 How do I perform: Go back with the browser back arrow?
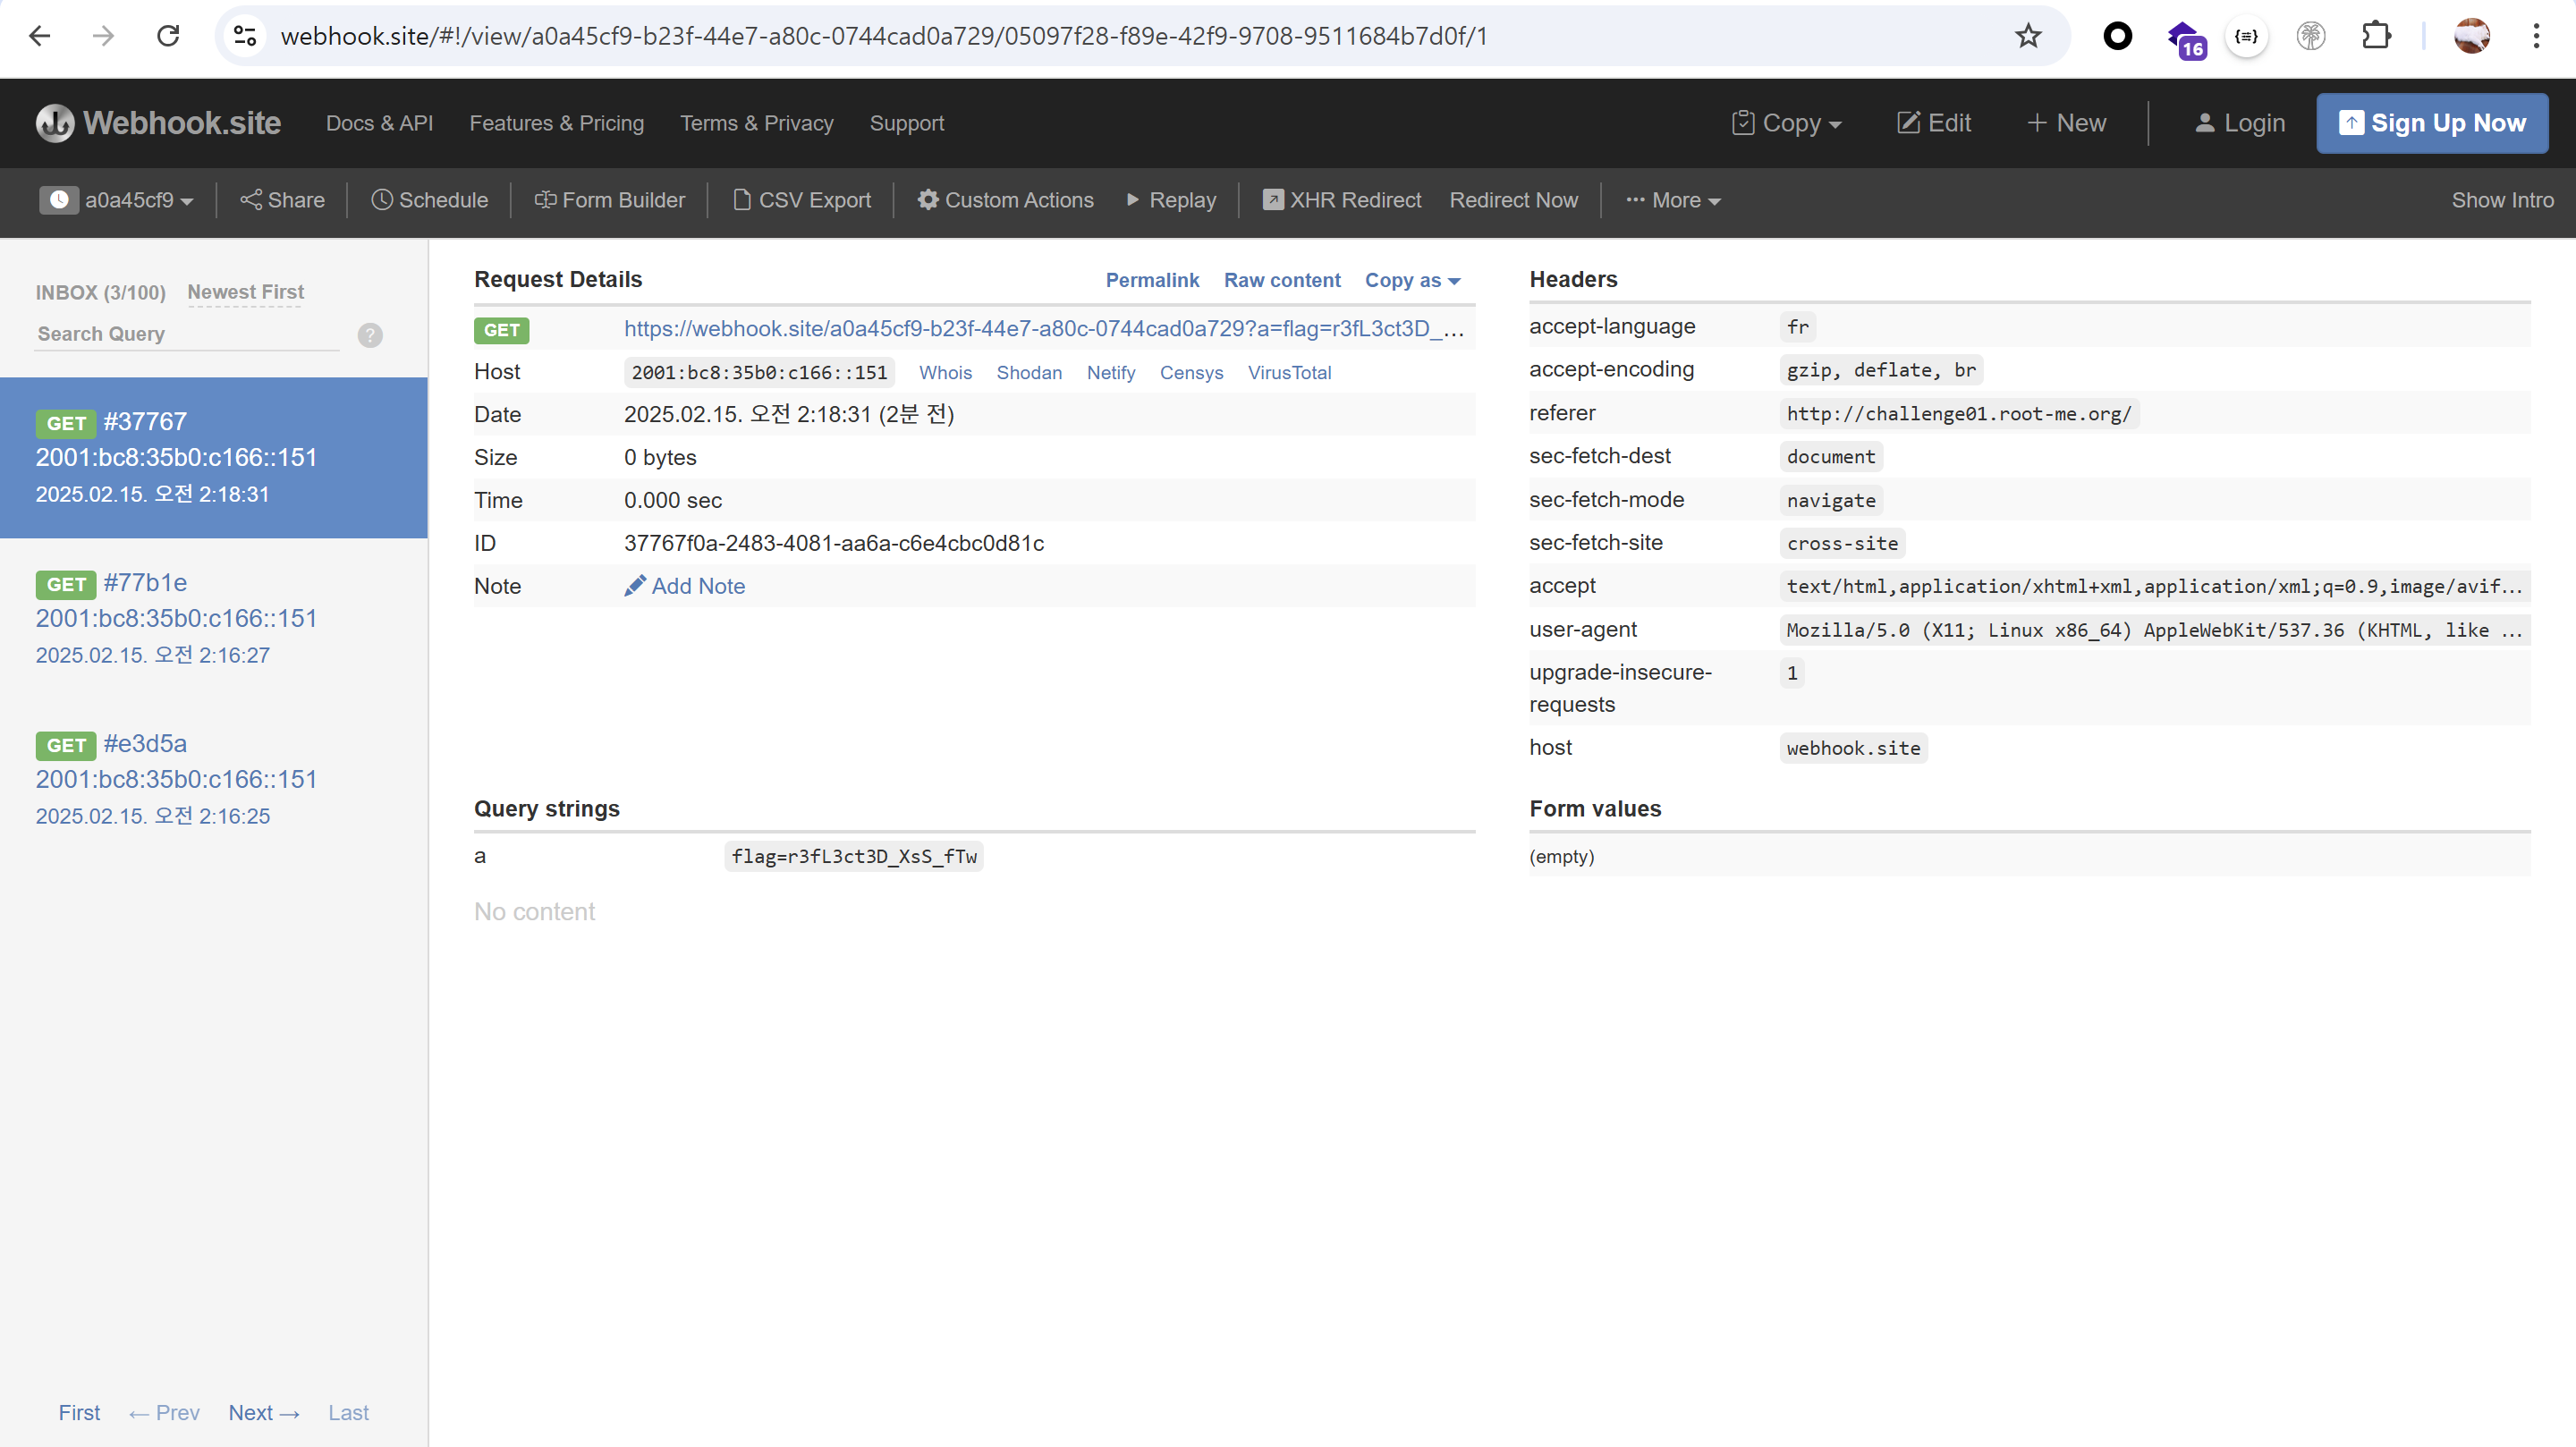40,36
